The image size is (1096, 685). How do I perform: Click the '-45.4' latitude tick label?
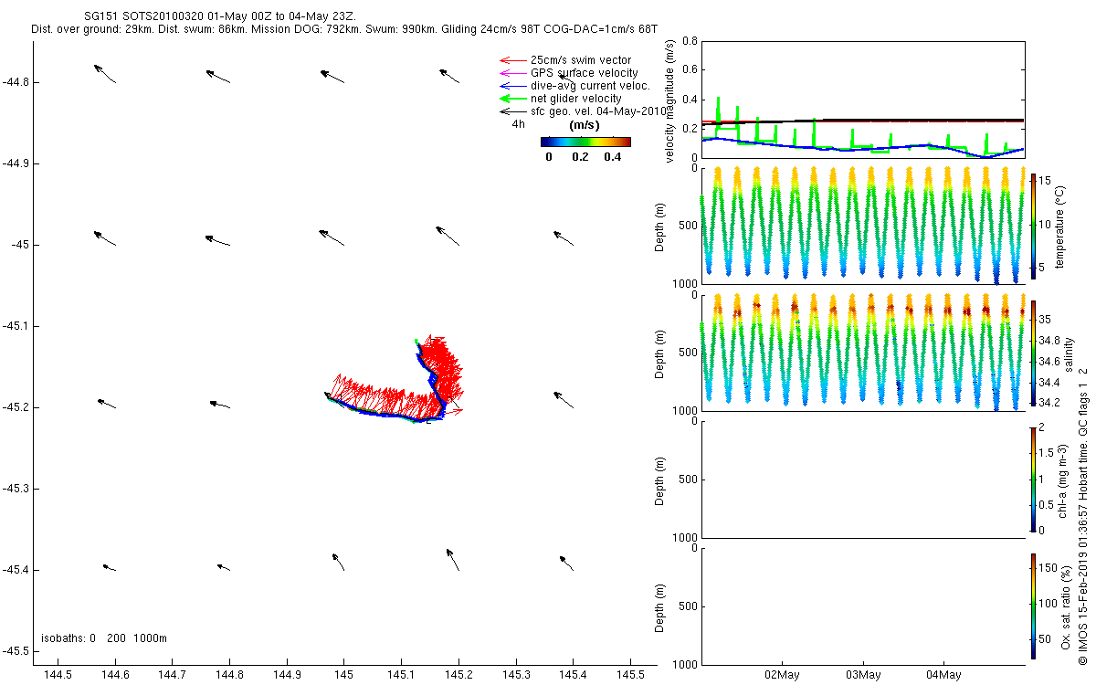click(16, 570)
